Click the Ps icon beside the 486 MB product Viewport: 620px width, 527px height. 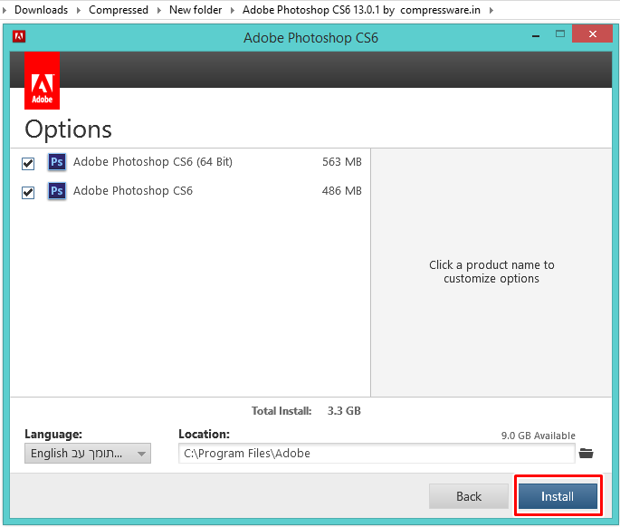click(x=57, y=191)
